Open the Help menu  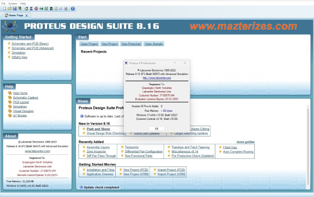[x=23, y=4]
